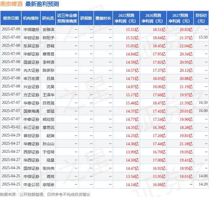Click 2025预测净利润 column header

coord(126,18)
